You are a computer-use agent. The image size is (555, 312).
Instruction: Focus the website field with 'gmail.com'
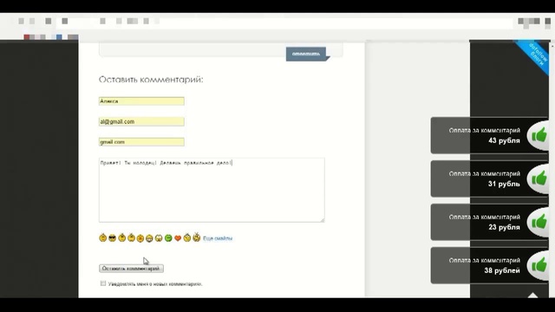click(x=141, y=142)
